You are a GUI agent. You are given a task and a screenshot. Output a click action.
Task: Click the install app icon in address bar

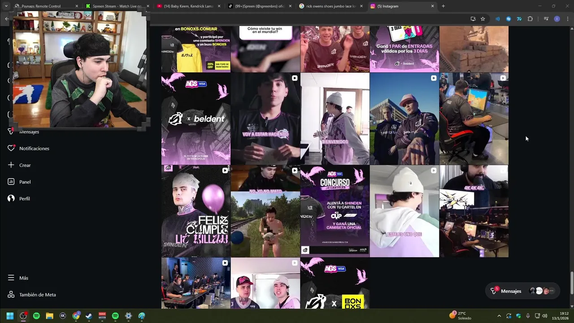pyautogui.click(x=473, y=19)
